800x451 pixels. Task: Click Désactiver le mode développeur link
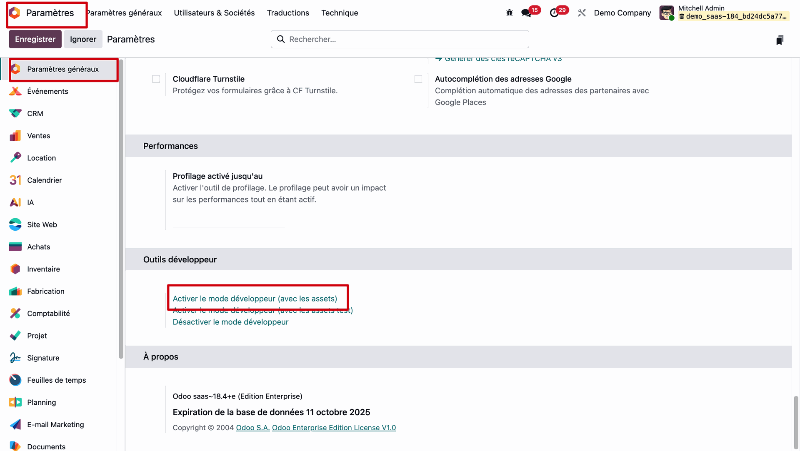[230, 322]
